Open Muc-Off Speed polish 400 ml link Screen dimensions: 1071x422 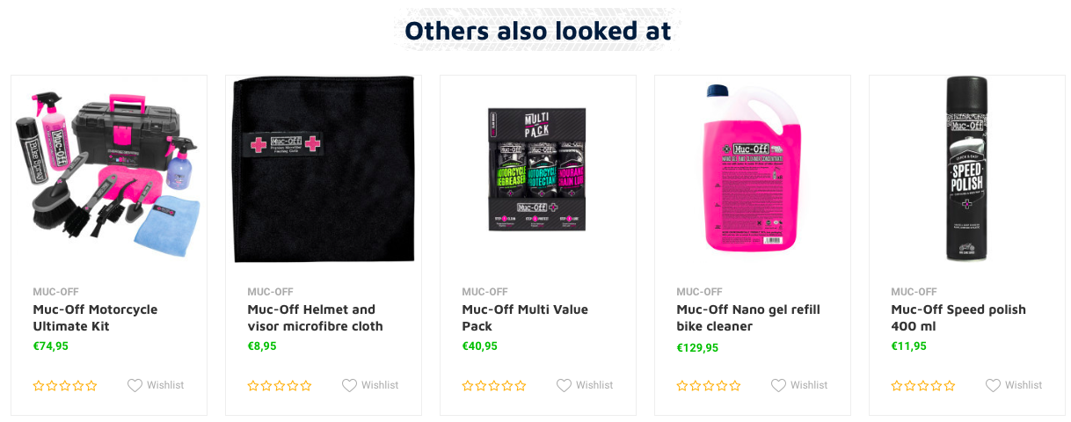tap(958, 317)
